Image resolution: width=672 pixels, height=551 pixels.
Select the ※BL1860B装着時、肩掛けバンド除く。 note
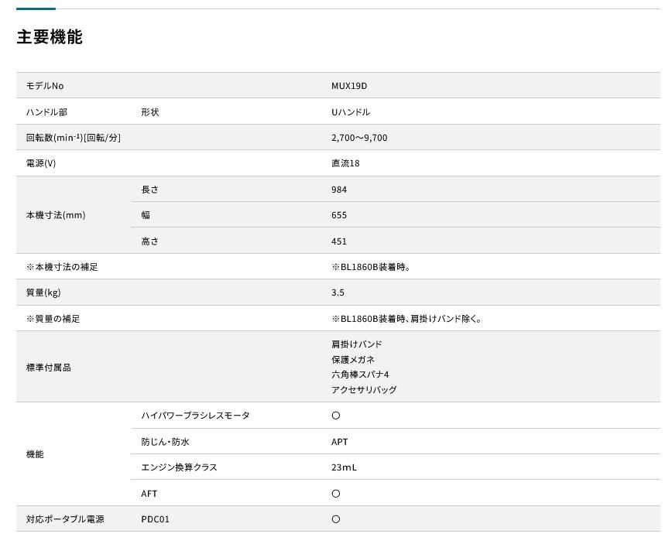pyautogui.click(x=406, y=319)
